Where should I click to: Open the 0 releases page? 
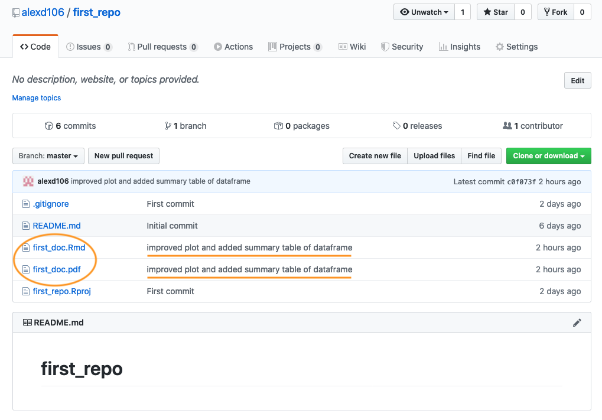click(x=417, y=126)
